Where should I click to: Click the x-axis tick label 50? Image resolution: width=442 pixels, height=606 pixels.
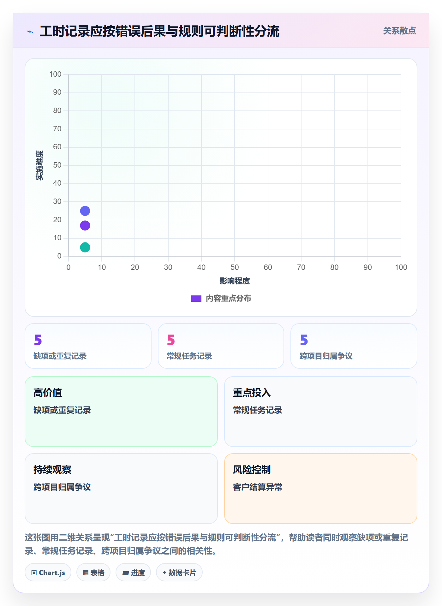coord(235,267)
